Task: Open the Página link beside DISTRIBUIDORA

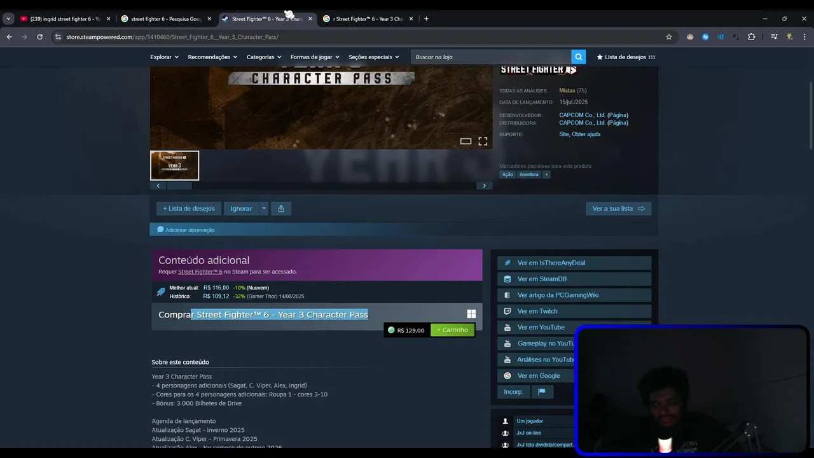Action: pyautogui.click(x=617, y=123)
